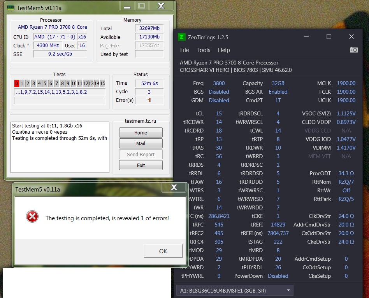
Task: Click the Home button in TestMem5
Action: tap(141, 132)
